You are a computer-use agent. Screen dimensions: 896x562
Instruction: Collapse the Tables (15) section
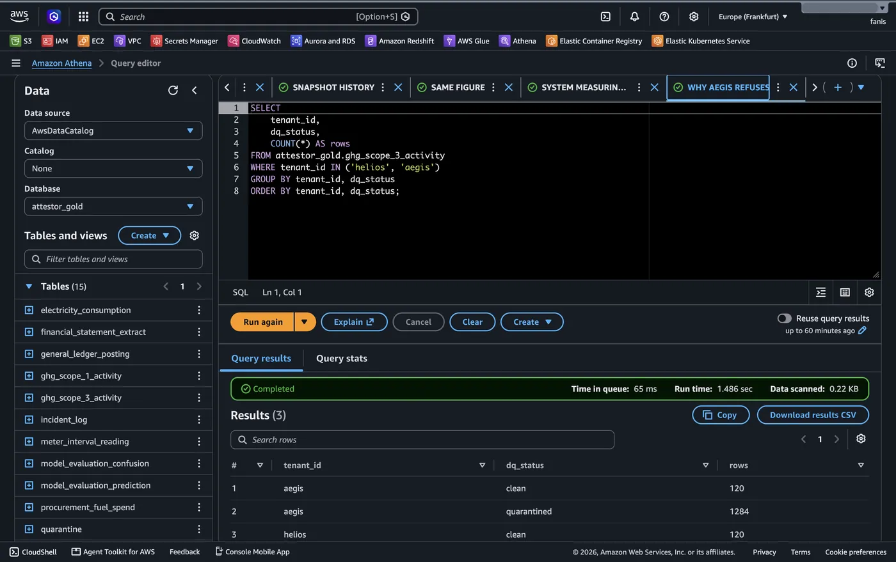(x=29, y=286)
